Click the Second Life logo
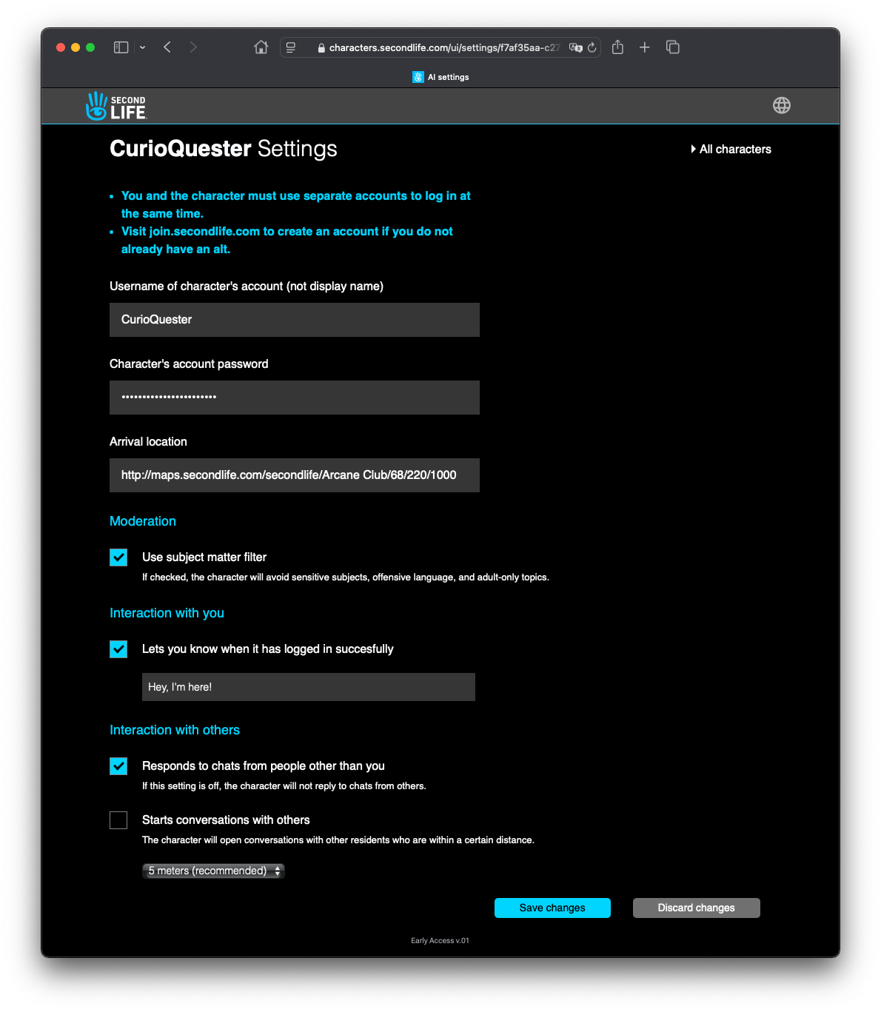The height and width of the screenshot is (1012, 881). (116, 106)
